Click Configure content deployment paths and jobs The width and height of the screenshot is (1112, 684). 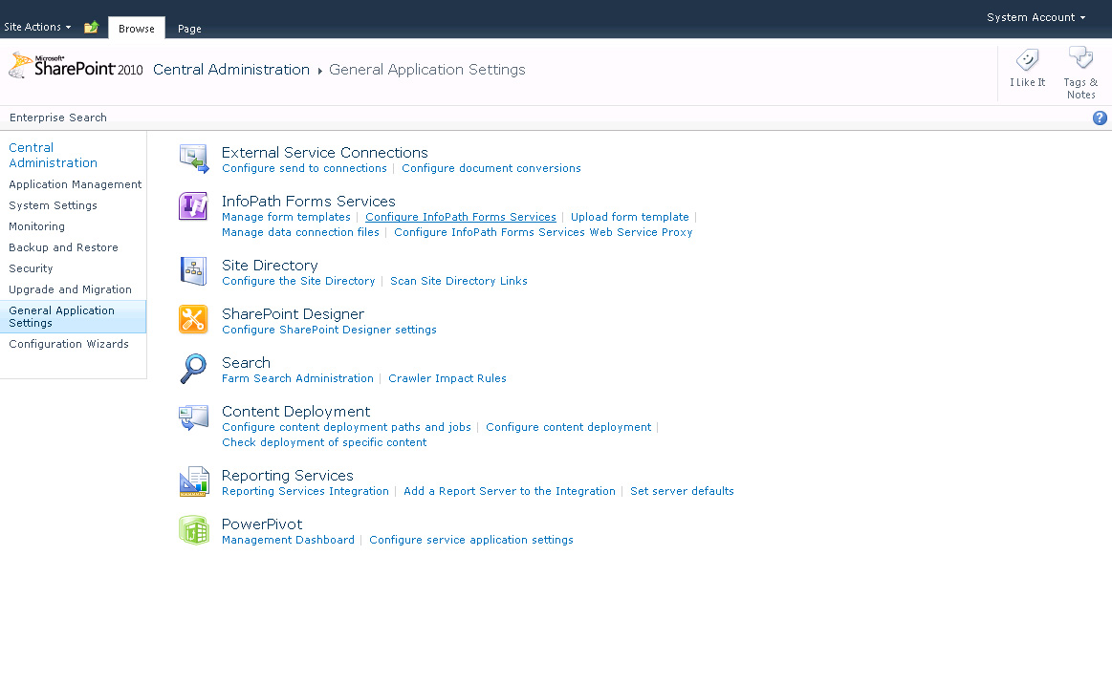click(x=346, y=427)
